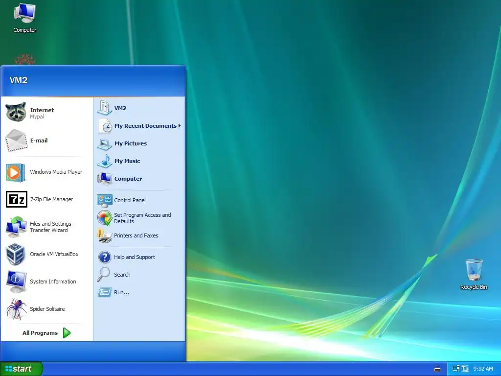The width and height of the screenshot is (501, 376).
Task: Open System Information
Action: [46, 282]
